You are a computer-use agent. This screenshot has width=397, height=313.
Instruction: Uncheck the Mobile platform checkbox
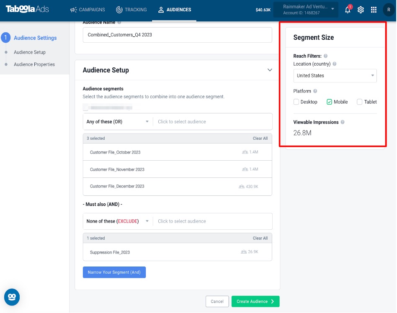pyautogui.click(x=329, y=102)
